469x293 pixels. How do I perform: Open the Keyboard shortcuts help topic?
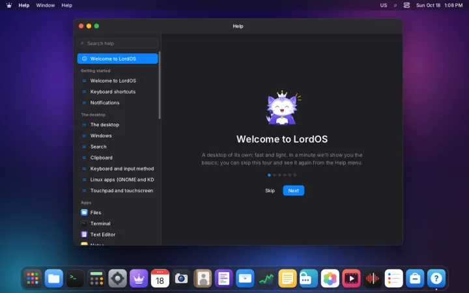tap(117, 92)
